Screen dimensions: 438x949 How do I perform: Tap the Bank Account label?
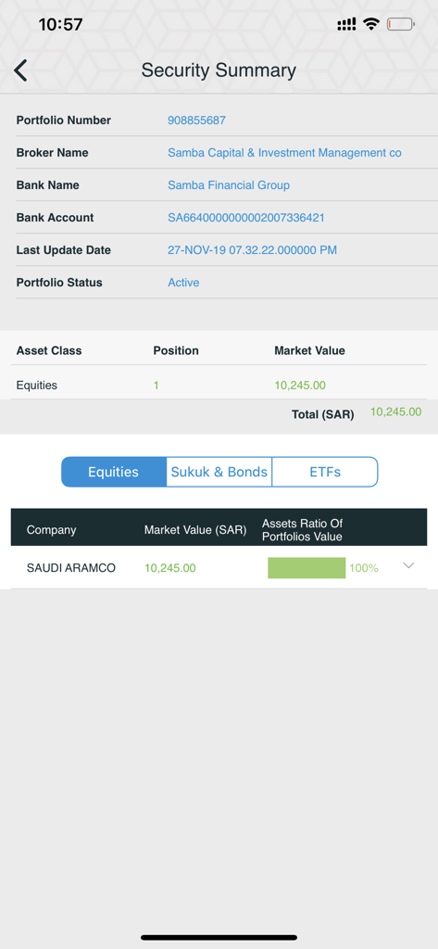pos(55,218)
